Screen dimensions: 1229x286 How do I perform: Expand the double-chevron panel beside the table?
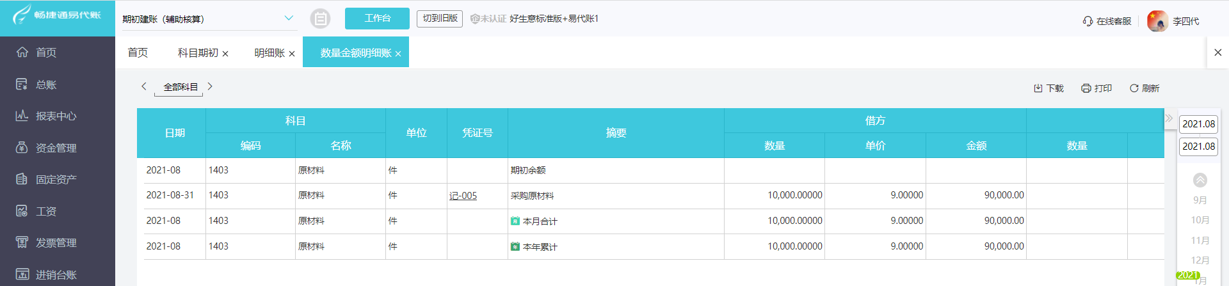1169,118
